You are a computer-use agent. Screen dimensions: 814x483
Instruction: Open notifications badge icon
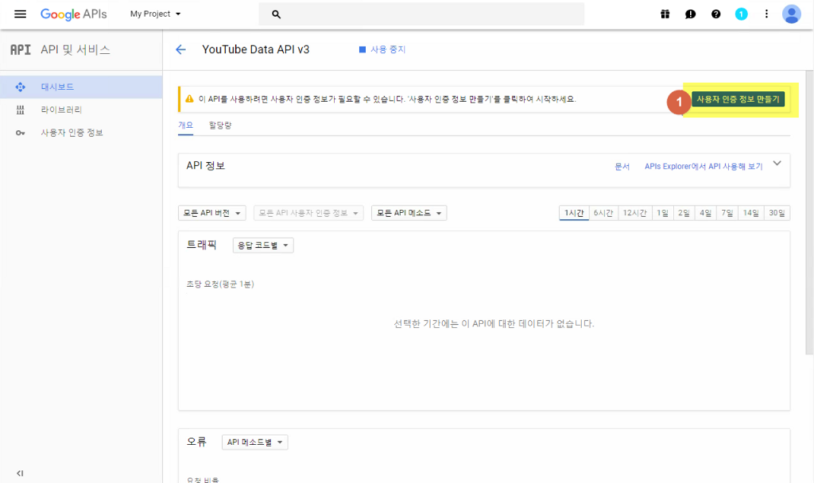(741, 14)
